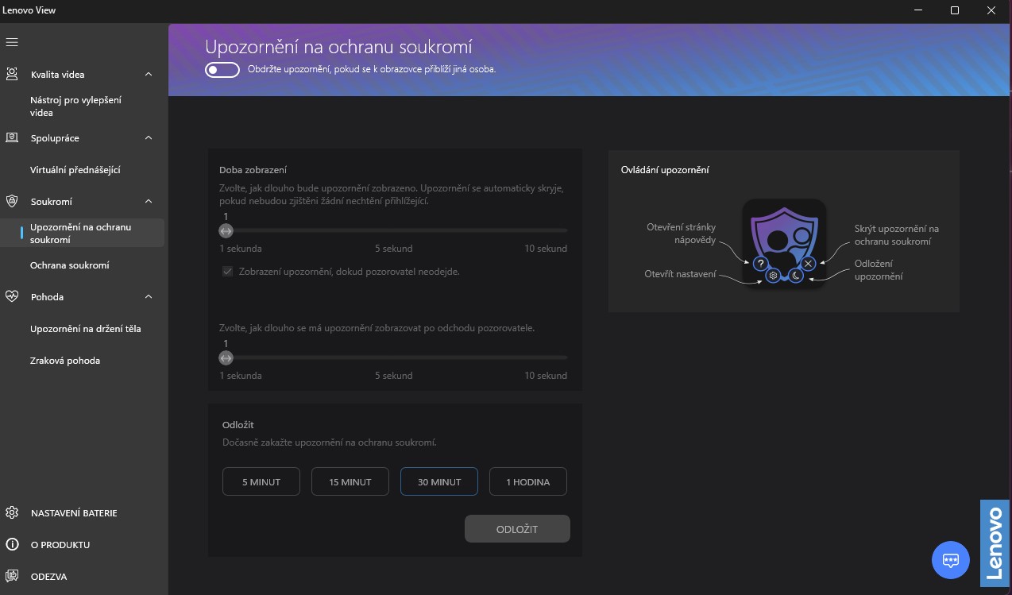Click the hamburger menu icon
Viewport: 1012px width, 595px height.
point(12,42)
